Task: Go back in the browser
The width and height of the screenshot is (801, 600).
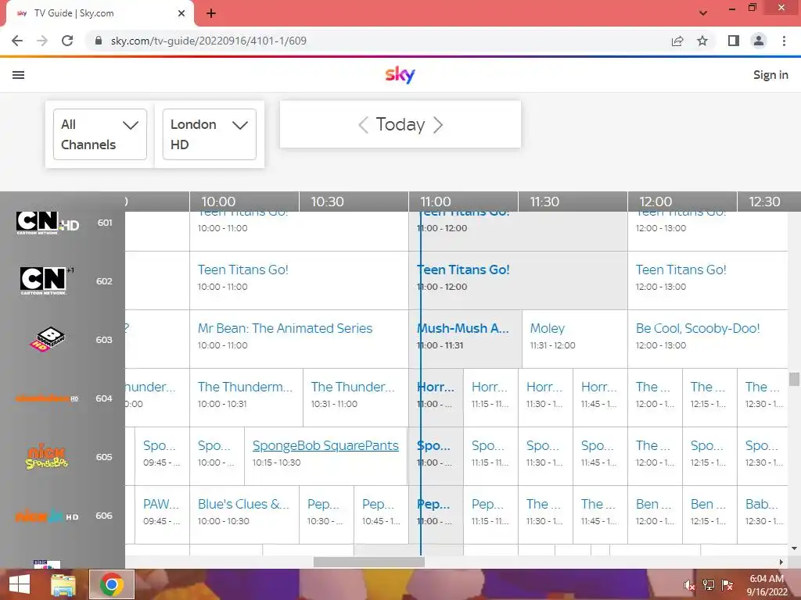Action: pyautogui.click(x=17, y=41)
